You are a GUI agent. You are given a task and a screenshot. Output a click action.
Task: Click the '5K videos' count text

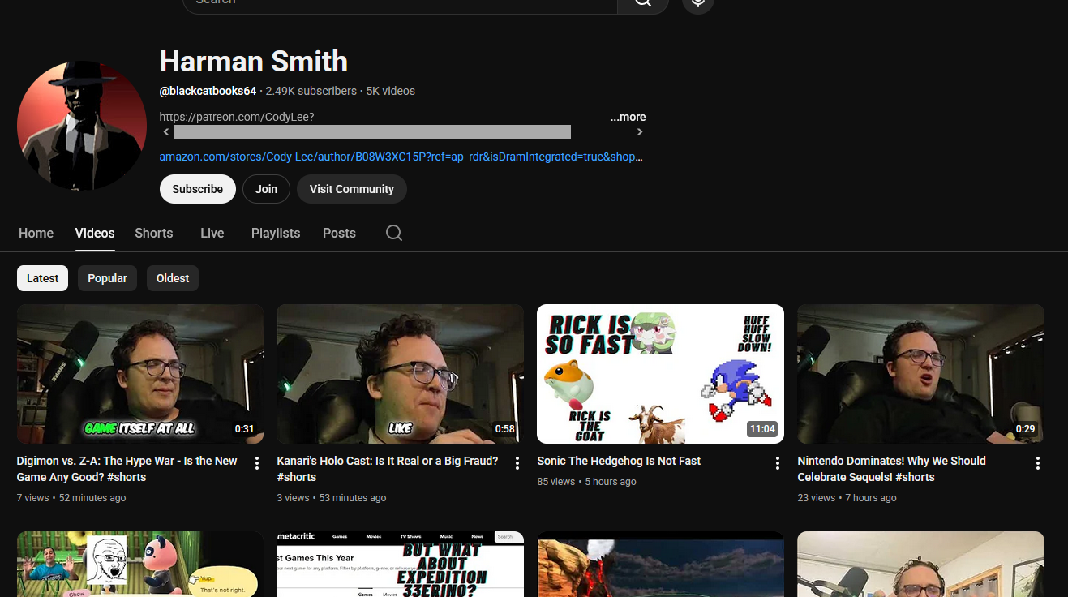(x=391, y=91)
